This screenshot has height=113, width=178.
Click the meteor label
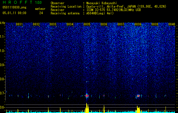[x=40, y=9]
